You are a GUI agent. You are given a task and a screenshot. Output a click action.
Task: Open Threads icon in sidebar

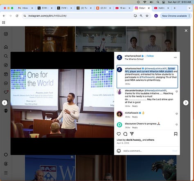pos(6,164)
